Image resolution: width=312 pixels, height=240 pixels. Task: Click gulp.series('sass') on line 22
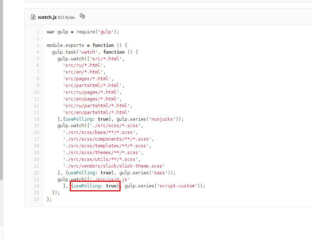click(x=146, y=173)
